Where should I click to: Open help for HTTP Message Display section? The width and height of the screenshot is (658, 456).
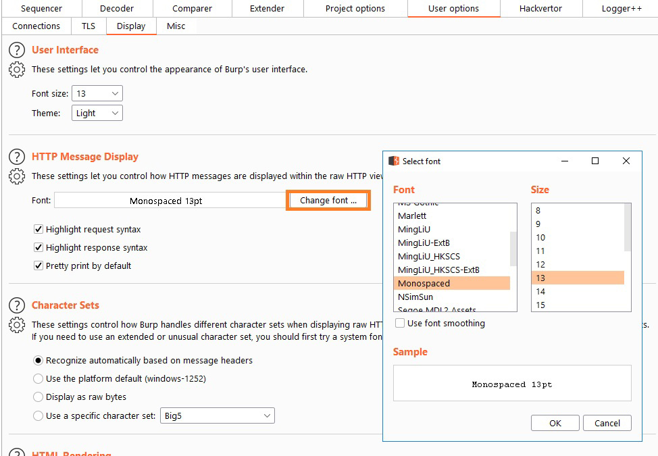17,157
